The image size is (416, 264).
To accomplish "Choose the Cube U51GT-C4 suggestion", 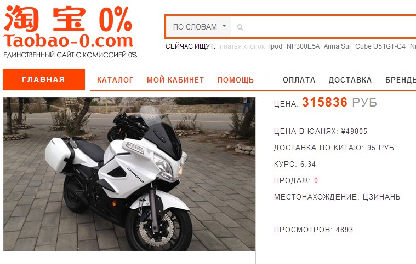I will [x=380, y=46].
